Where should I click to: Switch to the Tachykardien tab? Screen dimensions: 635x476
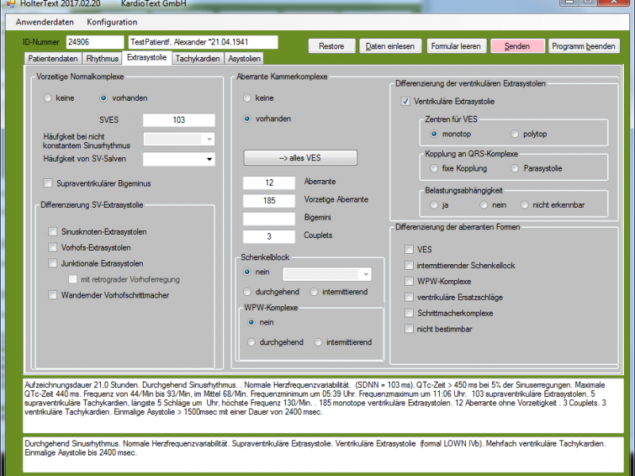(x=198, y=59)
